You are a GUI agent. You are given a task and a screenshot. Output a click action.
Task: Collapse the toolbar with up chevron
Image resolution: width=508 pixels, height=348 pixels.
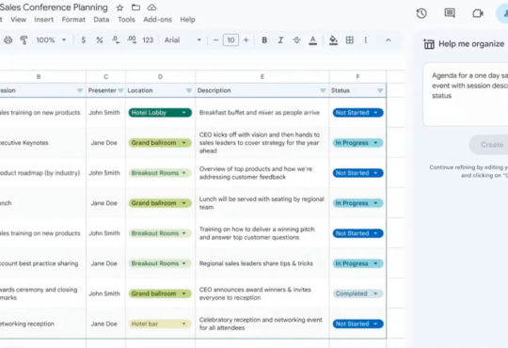[x=389, y=40]
